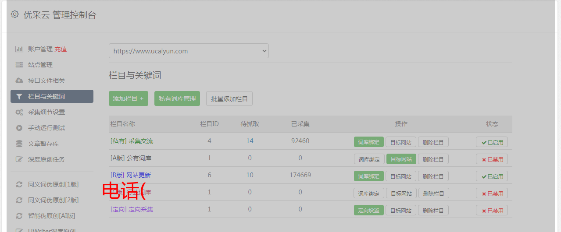Click 删除栏目 in the 网站更新 row
Screen dimensions: 561x232
[x=433, y=176]
